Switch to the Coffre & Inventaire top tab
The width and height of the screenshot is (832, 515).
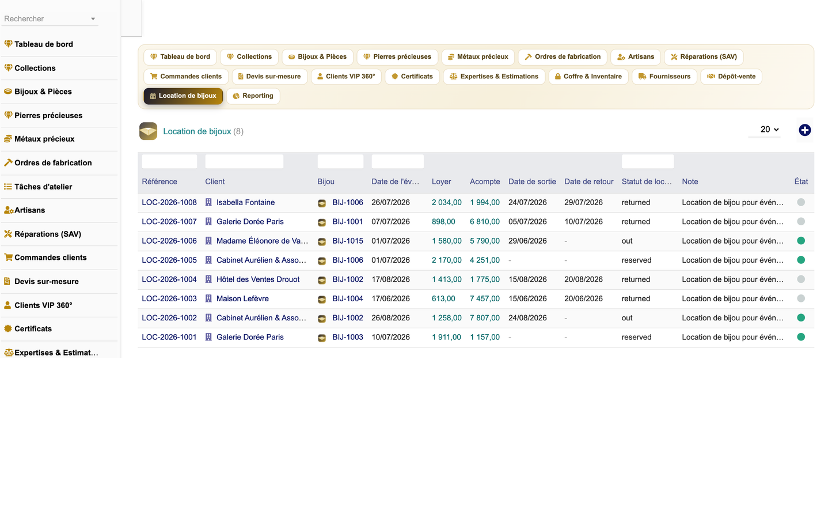click(588, 77)
